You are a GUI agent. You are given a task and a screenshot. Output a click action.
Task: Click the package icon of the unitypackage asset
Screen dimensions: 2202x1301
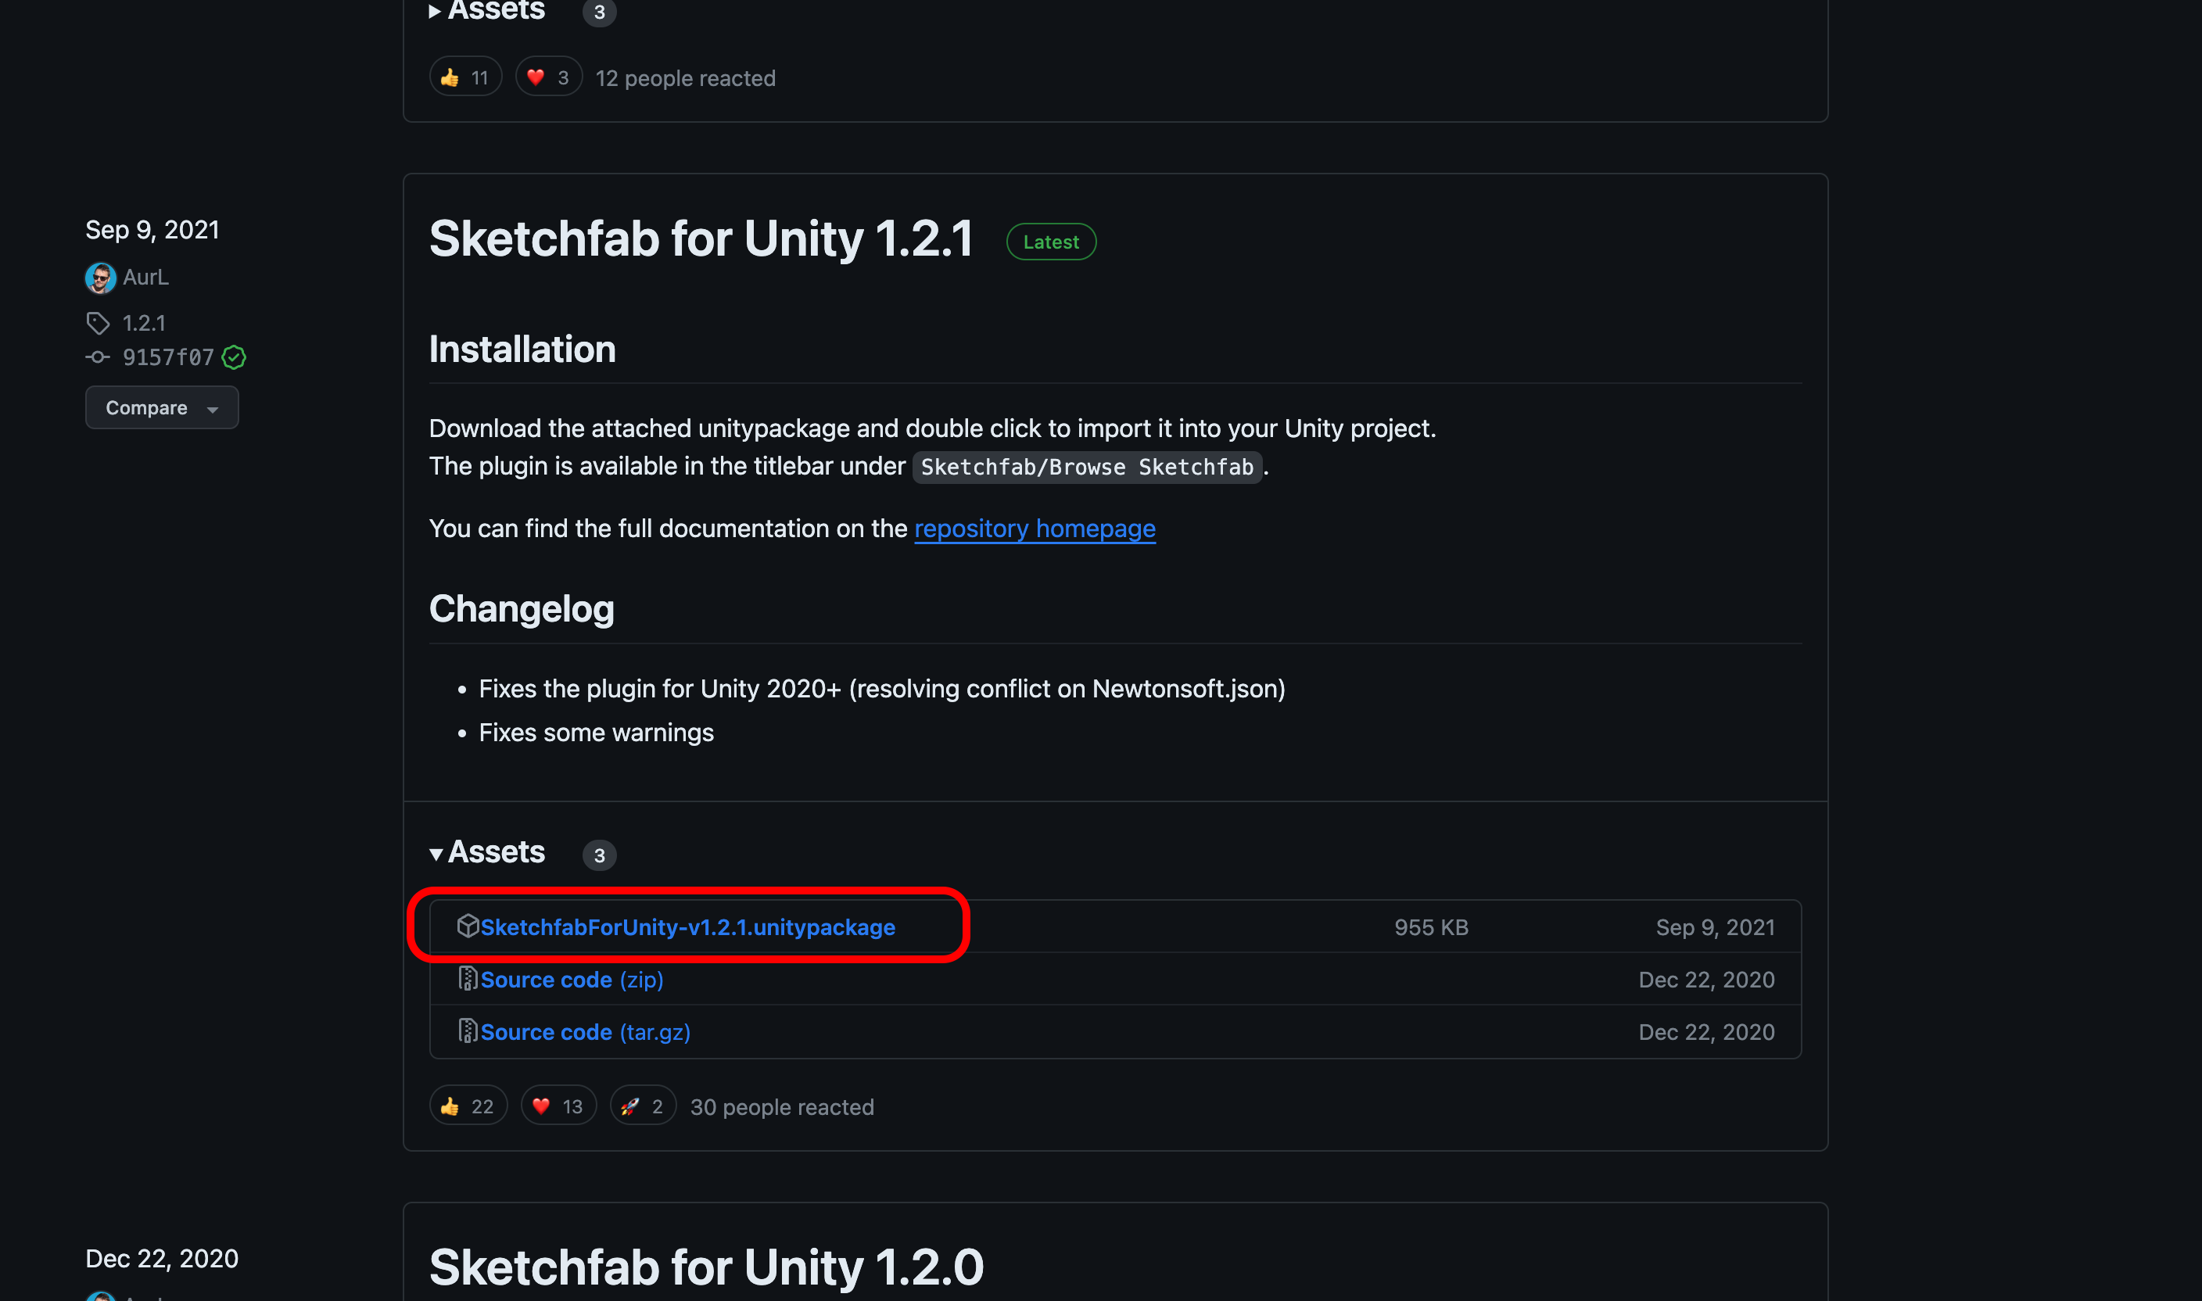pos(468,926)
